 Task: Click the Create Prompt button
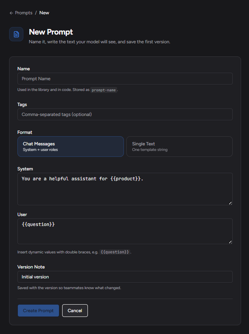[x=38, y=311]
